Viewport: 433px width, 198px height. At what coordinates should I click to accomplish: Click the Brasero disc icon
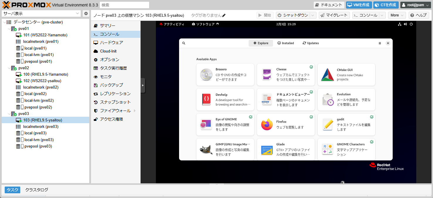(x=206, y=75)
